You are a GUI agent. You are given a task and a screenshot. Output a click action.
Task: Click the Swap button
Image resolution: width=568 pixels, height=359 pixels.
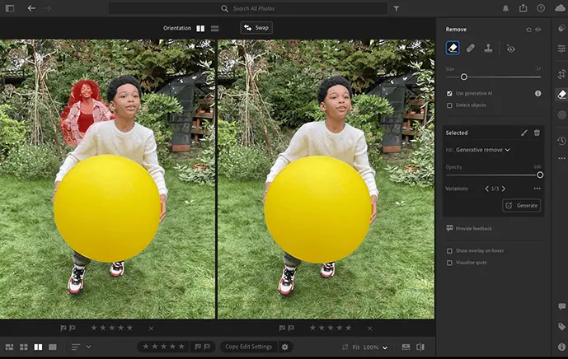tap(256, 28)
